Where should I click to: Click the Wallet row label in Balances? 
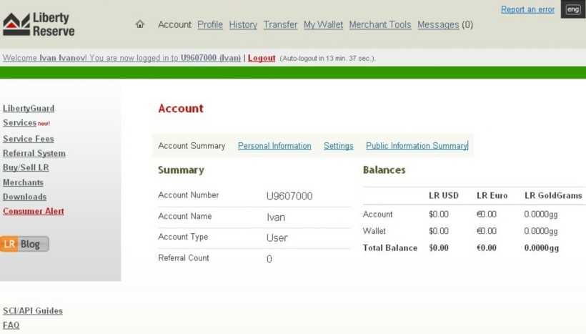point(374,231)
